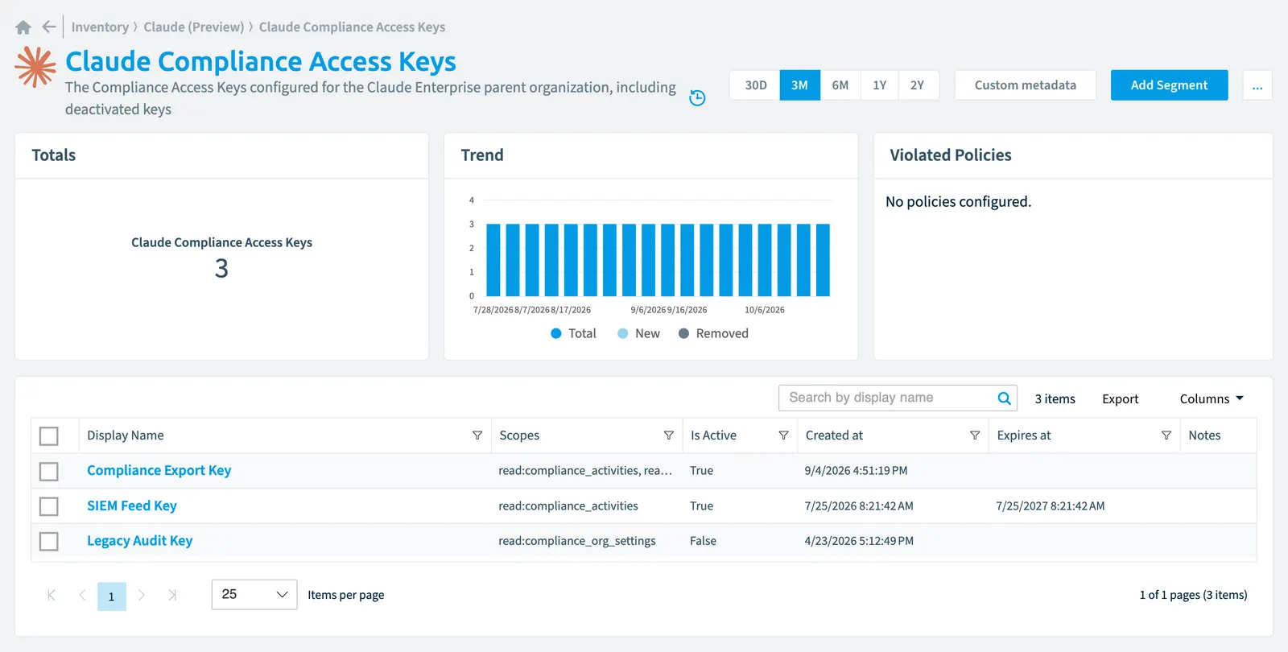Image resolution: width=1288 pixels, height=652 pixels.
Task: Open the items per page dropdown
Action: 254,595
